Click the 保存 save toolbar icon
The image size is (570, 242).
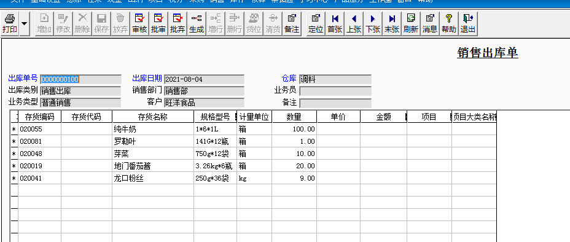point(101,23)
